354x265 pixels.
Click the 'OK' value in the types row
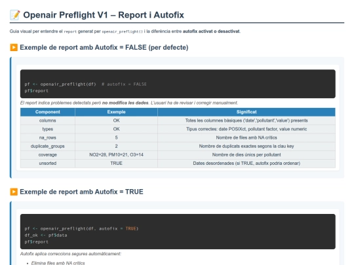click(116, 129)
